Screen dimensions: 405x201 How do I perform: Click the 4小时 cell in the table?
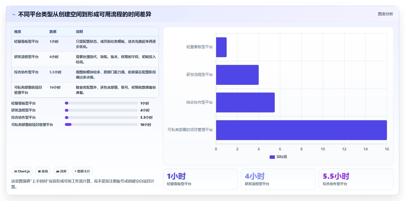point(54,57)
